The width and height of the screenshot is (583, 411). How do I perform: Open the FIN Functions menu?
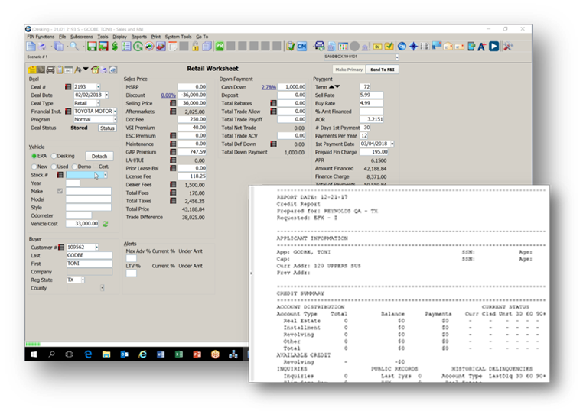[x=41, y=37]
